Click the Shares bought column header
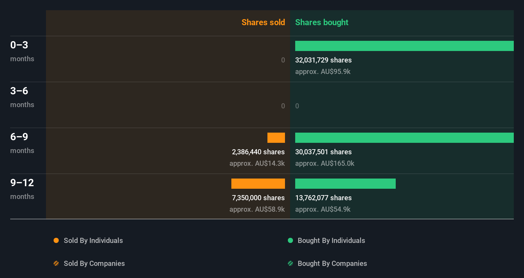The image size is (524, 278). 322,22
